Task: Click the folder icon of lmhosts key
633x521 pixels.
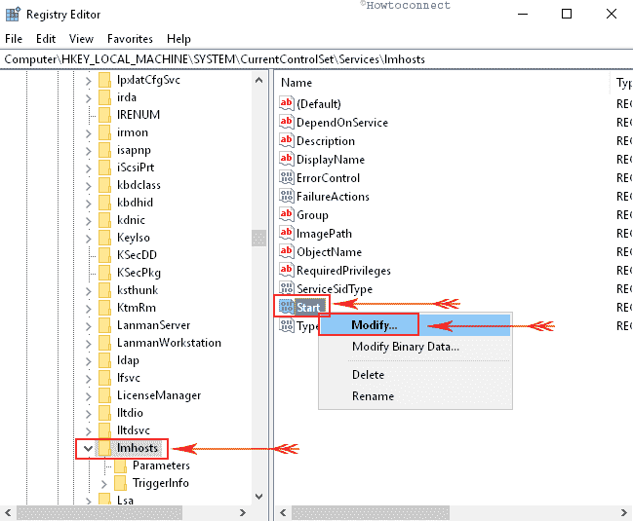Action: coord(104,448)
